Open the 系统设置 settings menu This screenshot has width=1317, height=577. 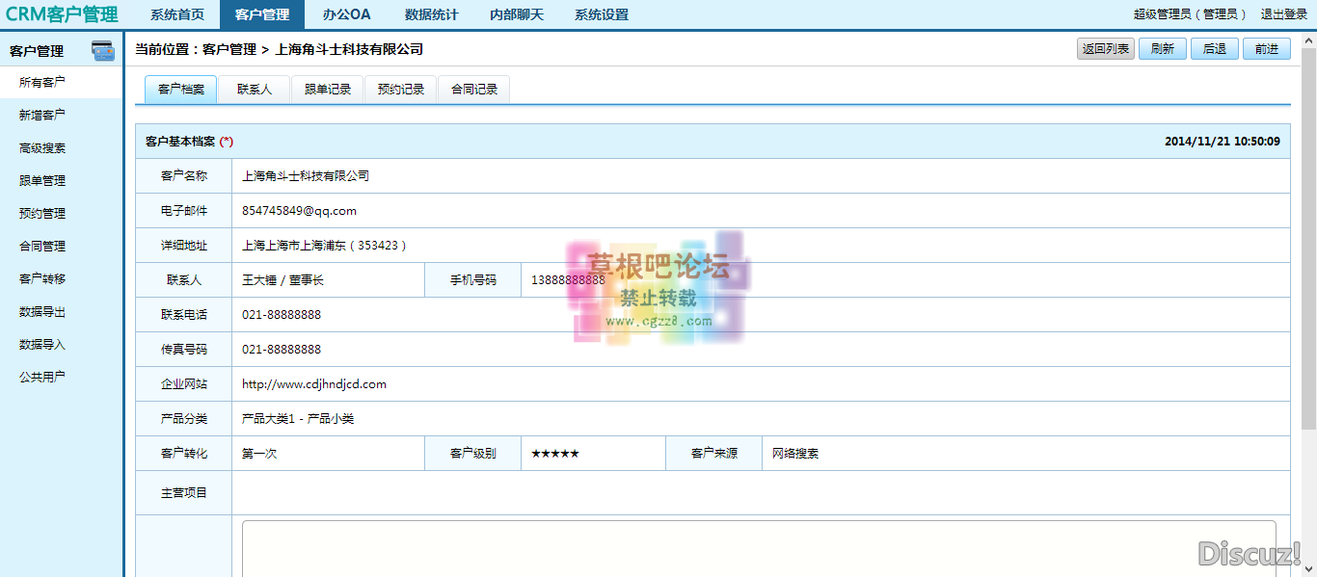(601, 14)
